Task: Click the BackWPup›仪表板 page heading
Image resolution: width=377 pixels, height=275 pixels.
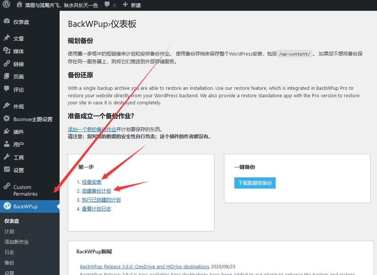Action: coord(102,24)
